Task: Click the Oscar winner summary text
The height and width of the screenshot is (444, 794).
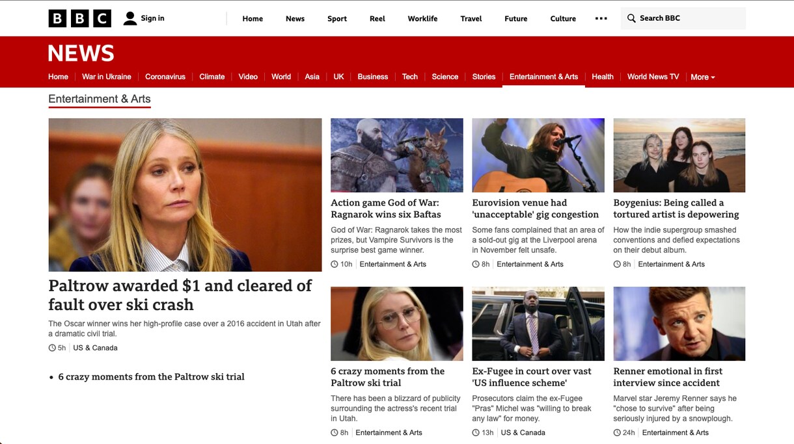Action: point(185,328)
